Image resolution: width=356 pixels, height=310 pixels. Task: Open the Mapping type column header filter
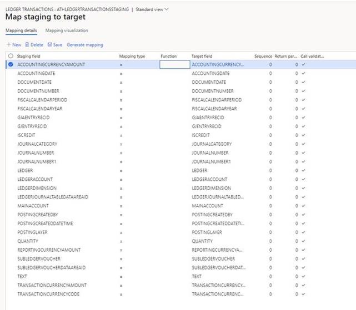(x=132, y=56)
